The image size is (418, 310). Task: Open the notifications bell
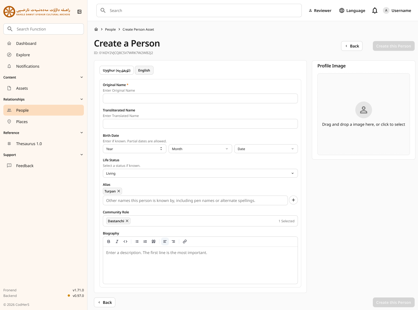coord(375,10)
